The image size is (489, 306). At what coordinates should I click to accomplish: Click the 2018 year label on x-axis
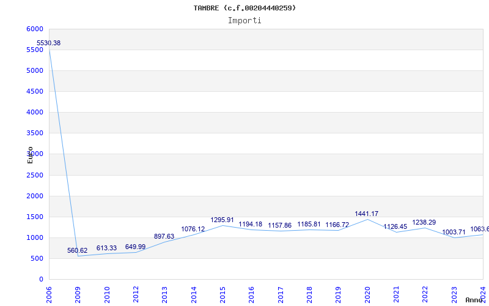click(309, 294)
